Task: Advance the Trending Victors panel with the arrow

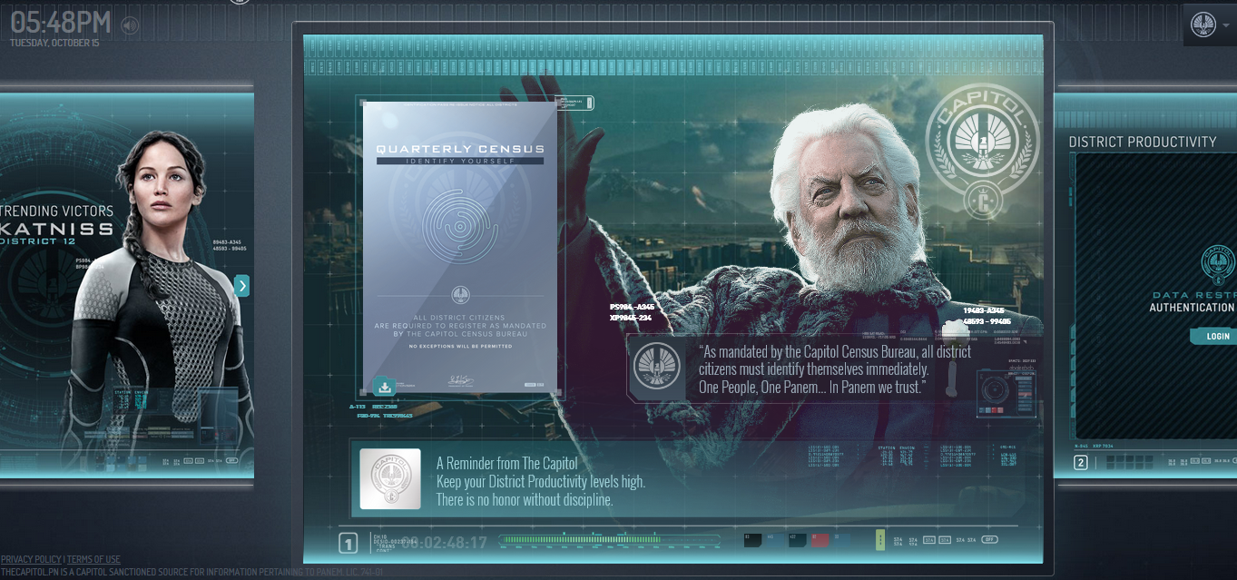Action: (241, 286)
